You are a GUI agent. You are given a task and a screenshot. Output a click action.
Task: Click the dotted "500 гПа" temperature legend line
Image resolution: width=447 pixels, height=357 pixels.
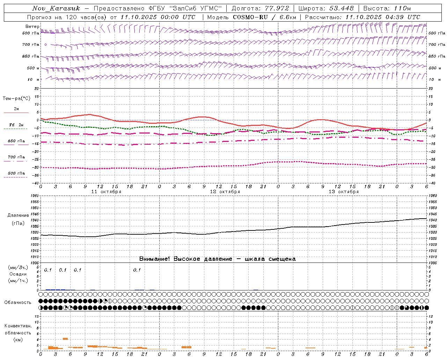tap(15, 177)
